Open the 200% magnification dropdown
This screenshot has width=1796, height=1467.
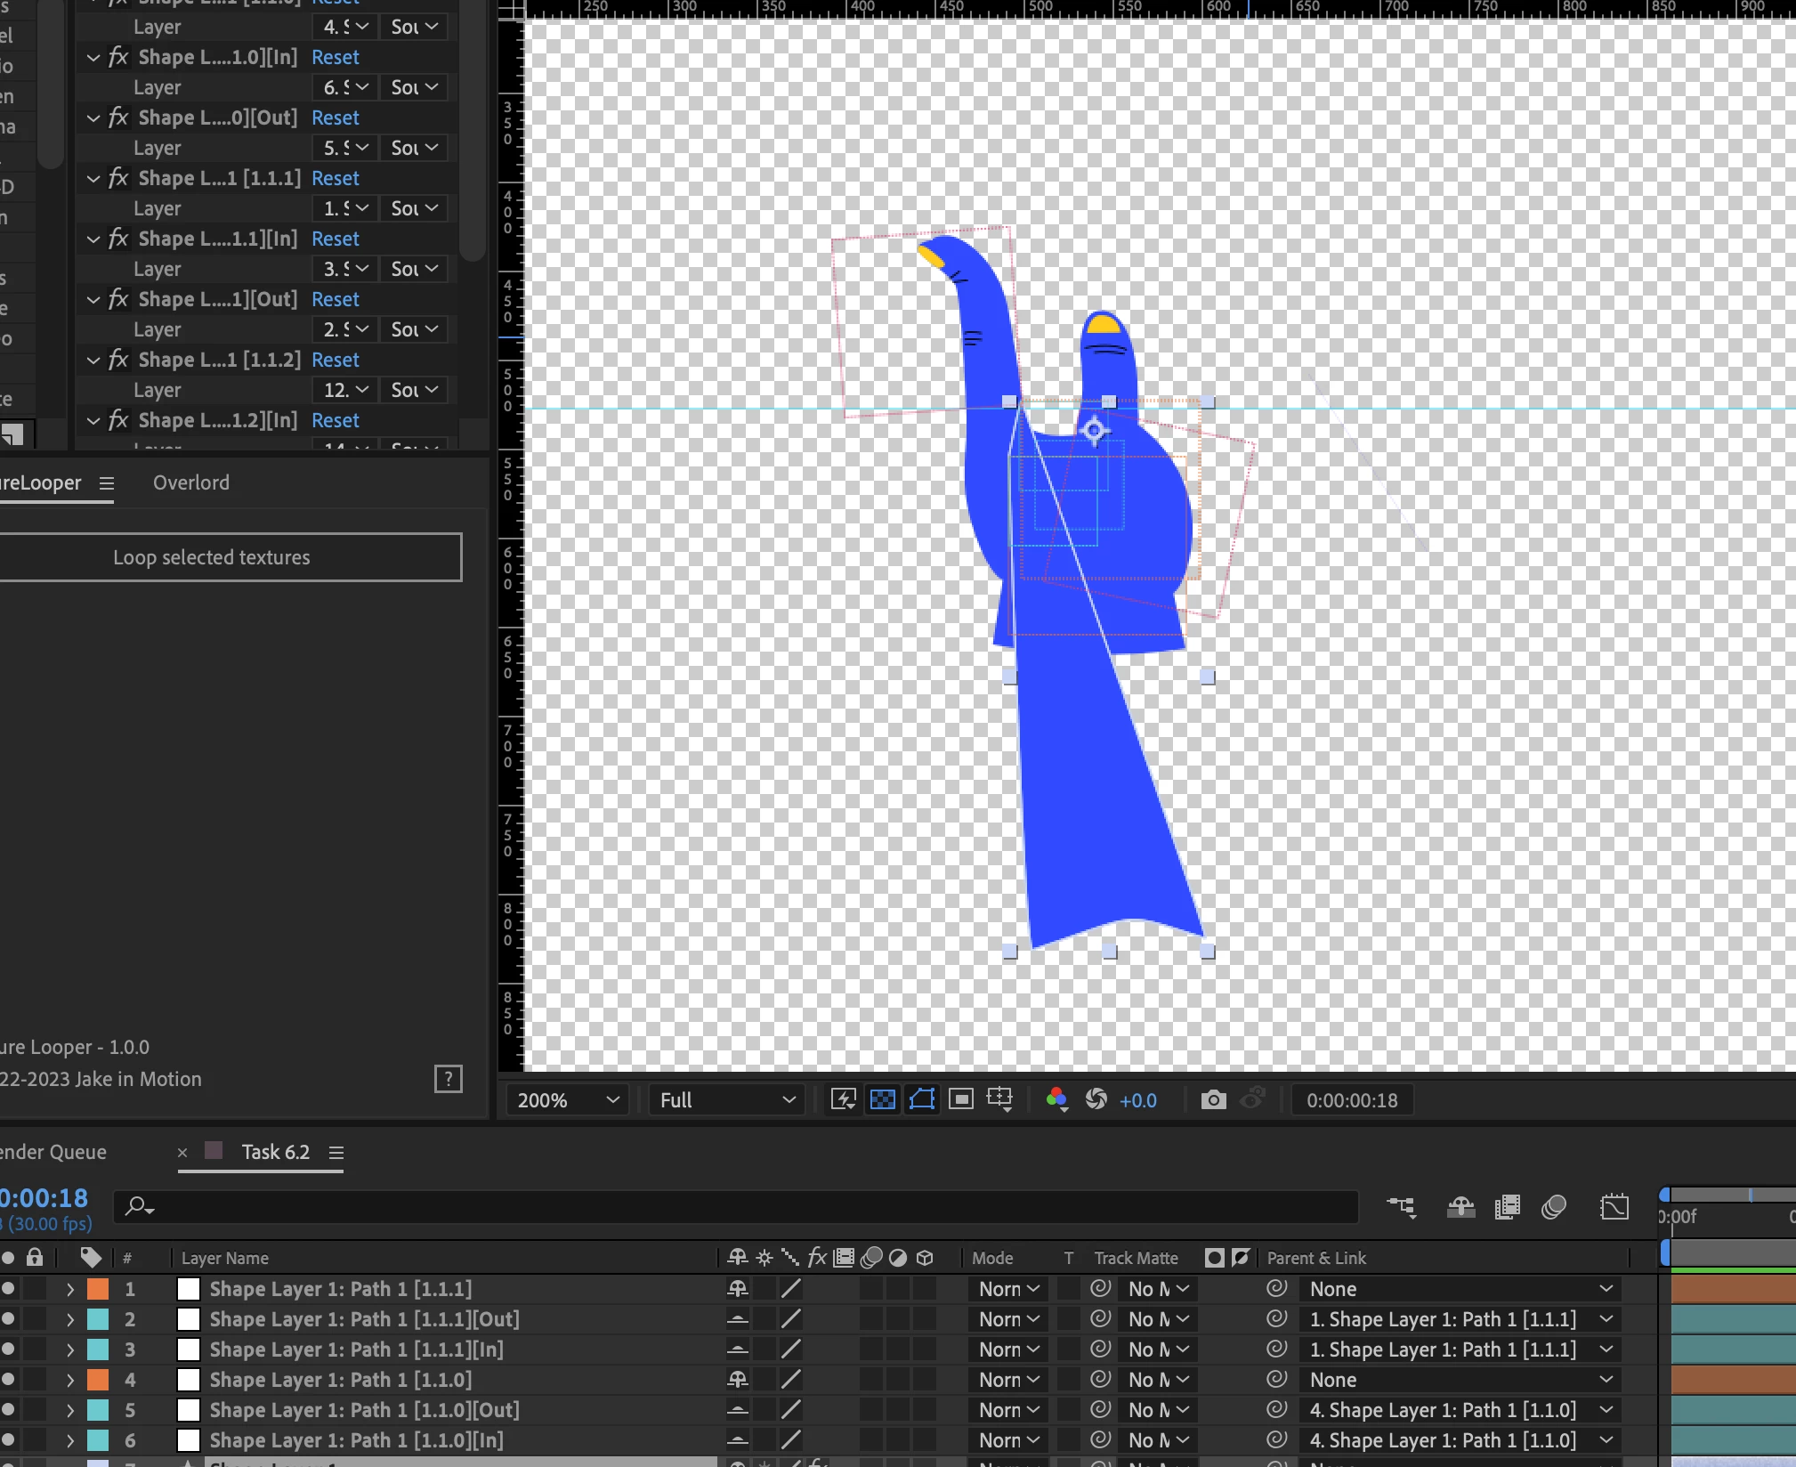[x=567, y=1100]
